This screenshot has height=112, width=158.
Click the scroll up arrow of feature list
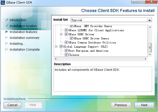[150, 26]
